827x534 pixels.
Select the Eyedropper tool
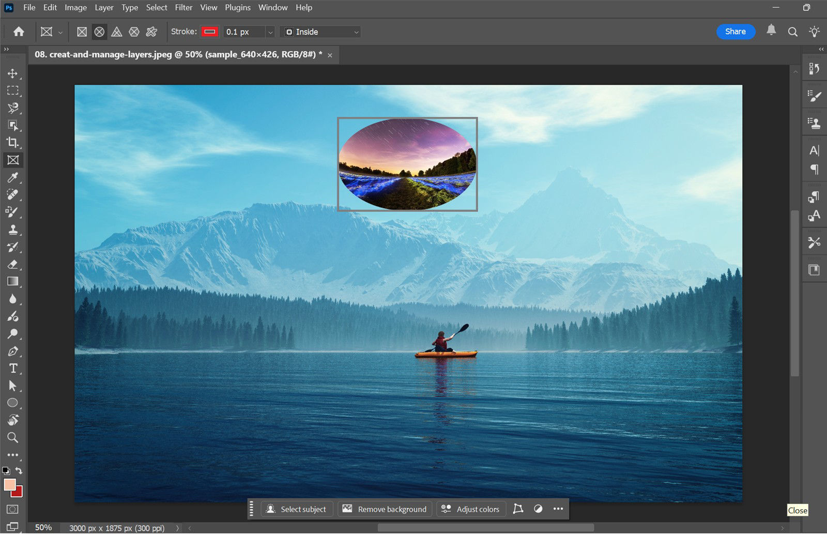point(13,177)
